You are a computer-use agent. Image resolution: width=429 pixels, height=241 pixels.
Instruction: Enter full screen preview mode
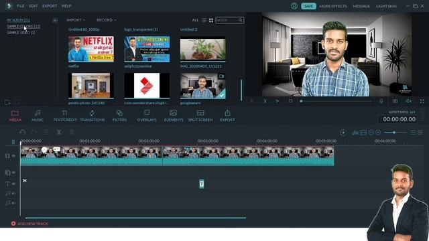[422, 101]
